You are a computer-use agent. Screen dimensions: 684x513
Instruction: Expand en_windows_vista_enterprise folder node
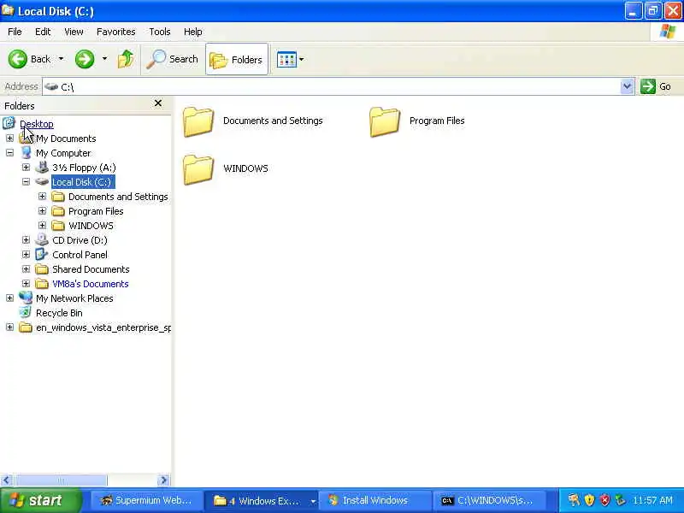(x=9, y=327)
